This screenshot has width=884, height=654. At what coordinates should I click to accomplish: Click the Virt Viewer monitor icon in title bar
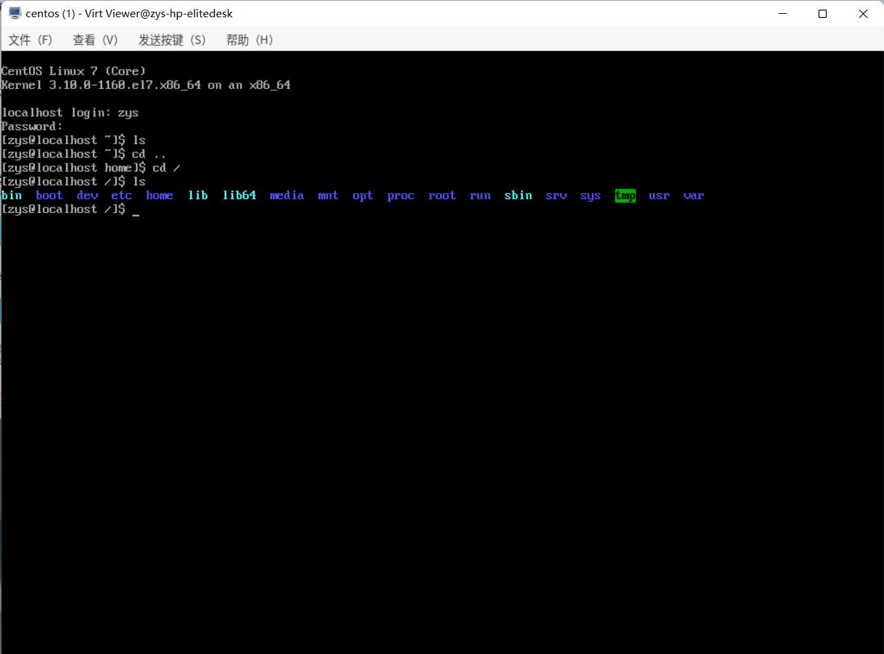point(14,14)
